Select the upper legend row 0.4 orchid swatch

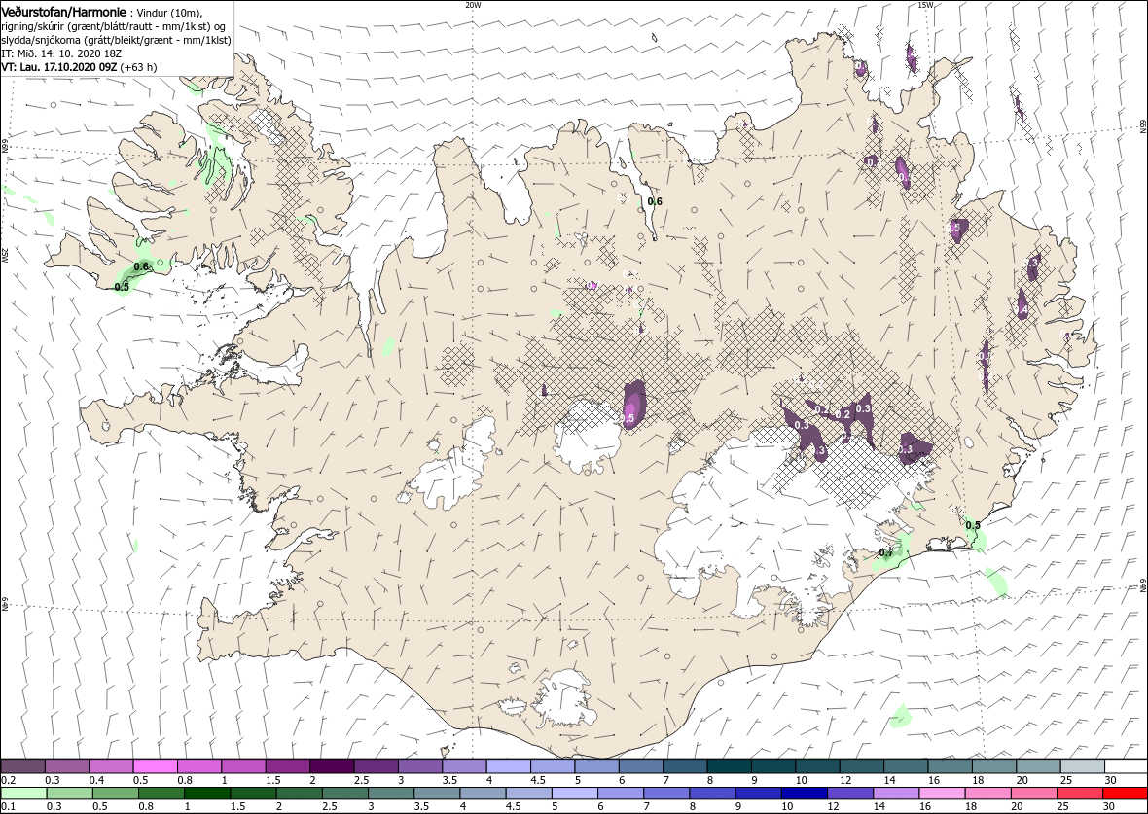(x=111, y=765)
